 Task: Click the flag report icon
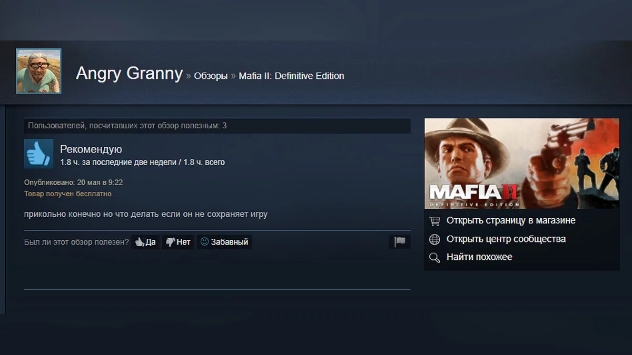point(400,241)
